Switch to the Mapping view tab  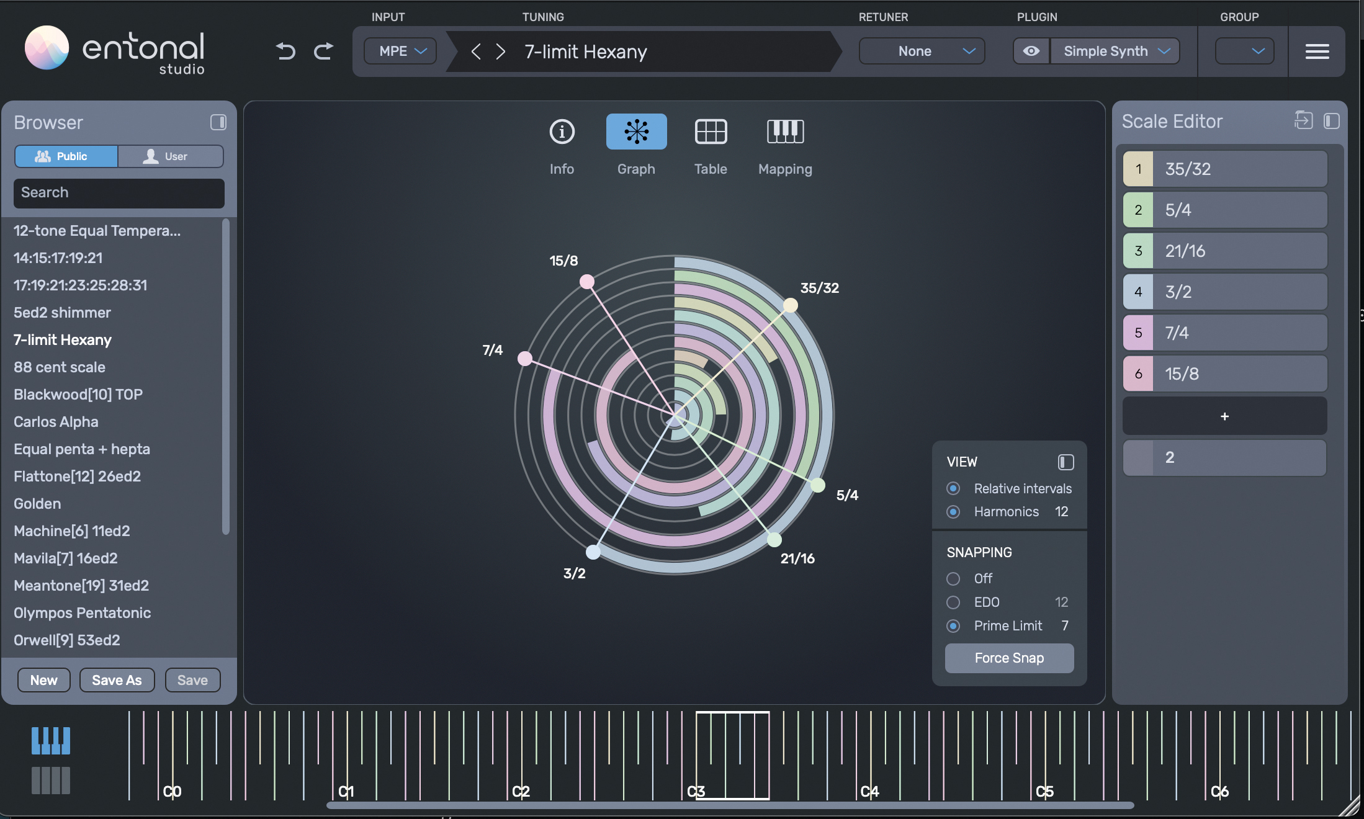(x=785, y=144)
